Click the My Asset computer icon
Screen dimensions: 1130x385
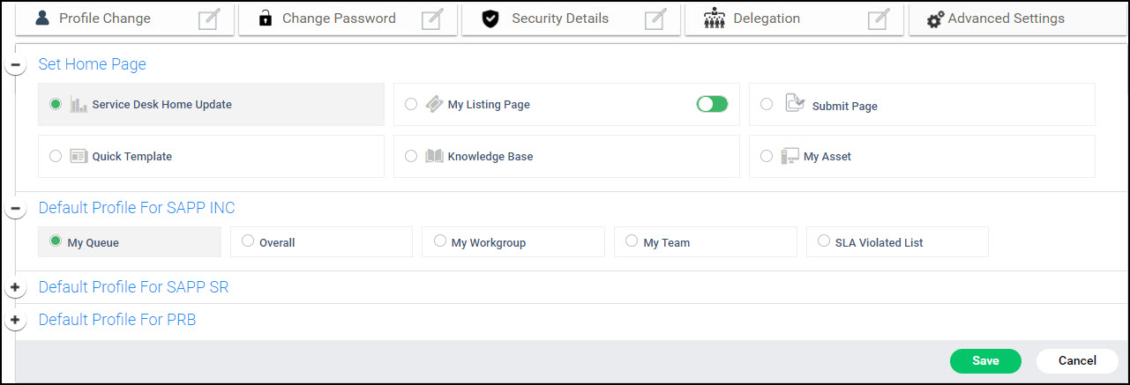(790, 156)
